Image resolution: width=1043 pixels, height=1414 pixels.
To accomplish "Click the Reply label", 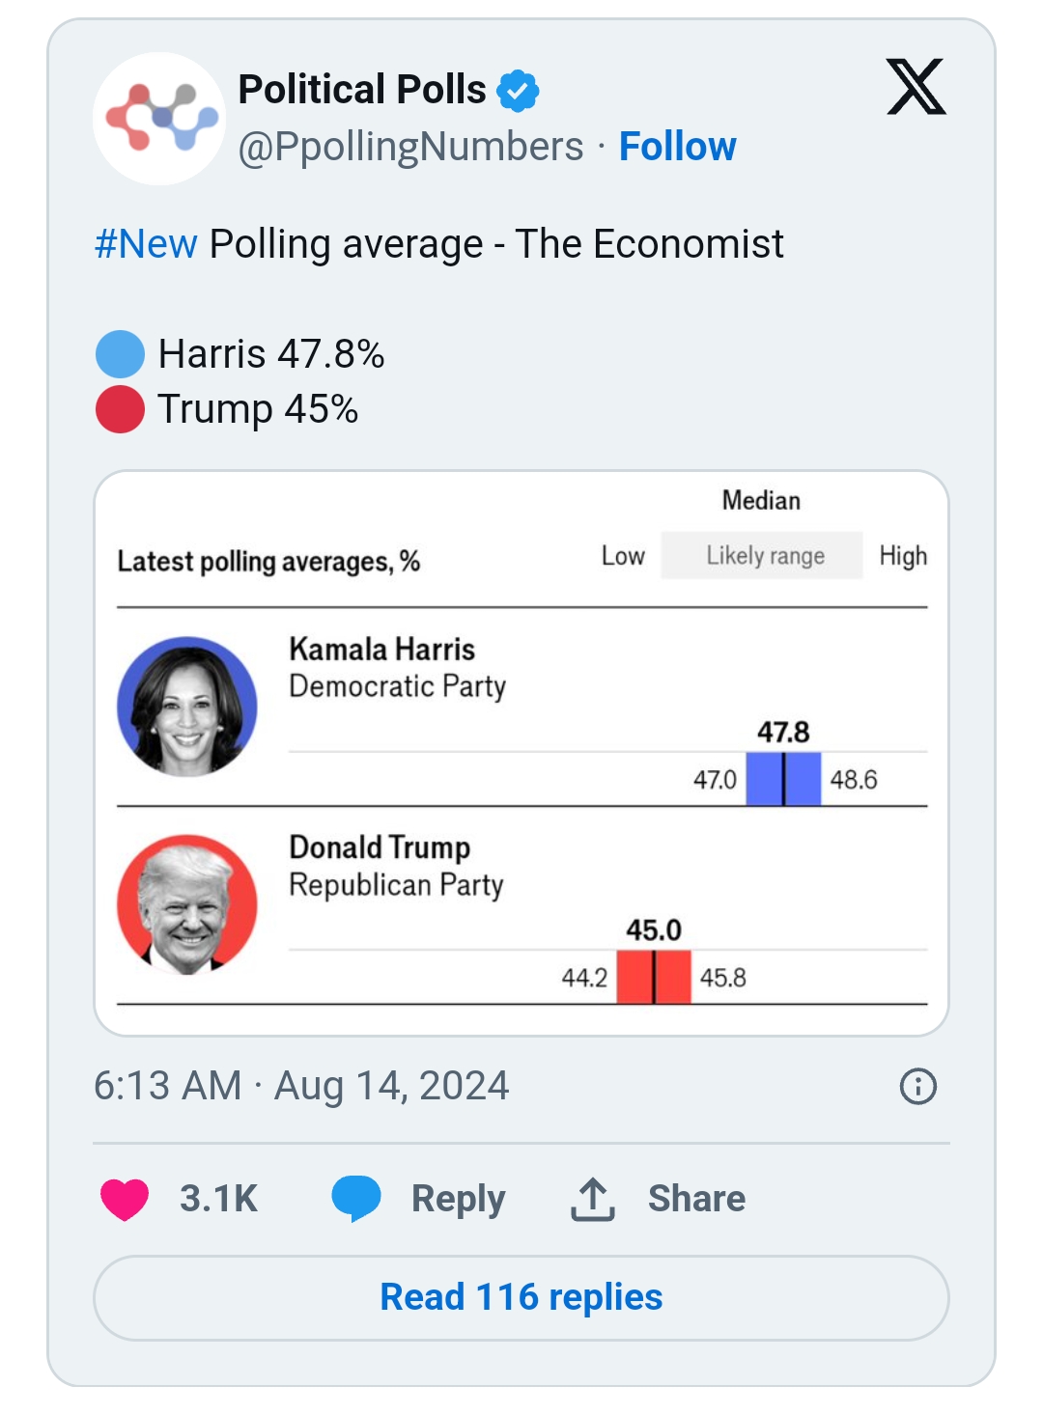I will click(458, 1199).
